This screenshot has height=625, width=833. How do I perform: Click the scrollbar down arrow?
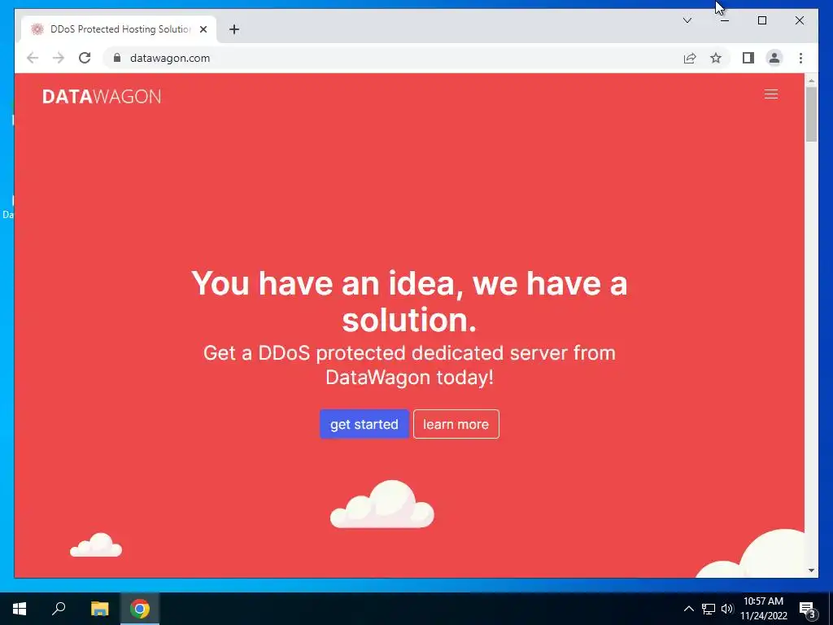[x=811, y=570]
